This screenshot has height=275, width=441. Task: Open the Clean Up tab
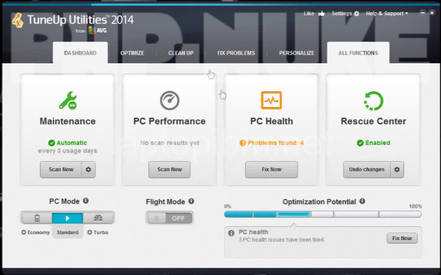(181, 53)
